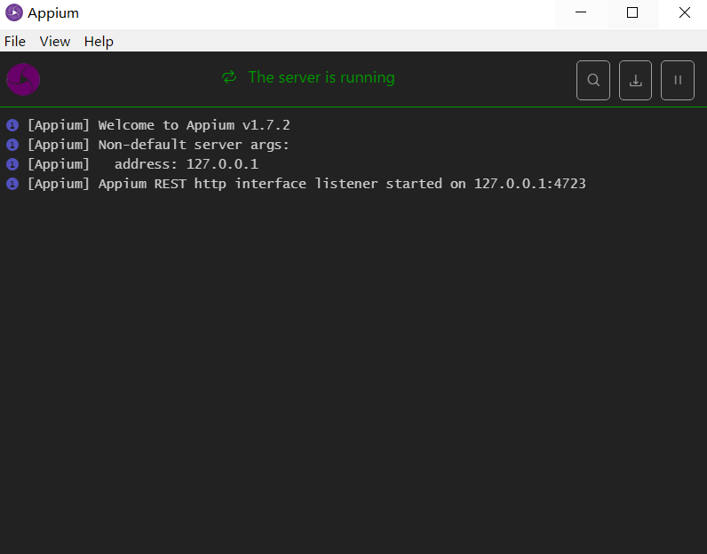Viewport: 707px width, 554px height.
Task: Stop the server using the pause icon
Action: click(678, 80)
